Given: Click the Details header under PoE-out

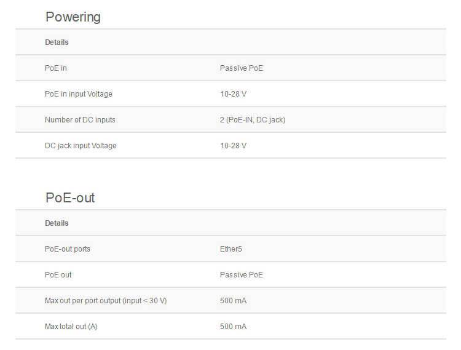Looking at the screenshot, I should [x=57, y=223].
